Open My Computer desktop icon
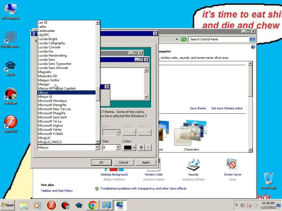 coord(10,11)
